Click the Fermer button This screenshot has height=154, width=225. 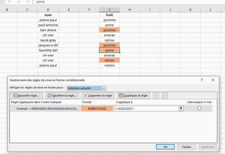coord(187,147)
